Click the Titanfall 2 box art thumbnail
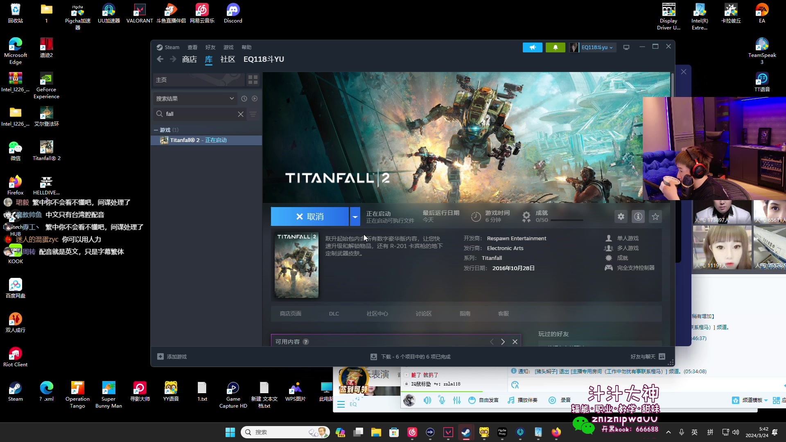 [x=296, y=265]
